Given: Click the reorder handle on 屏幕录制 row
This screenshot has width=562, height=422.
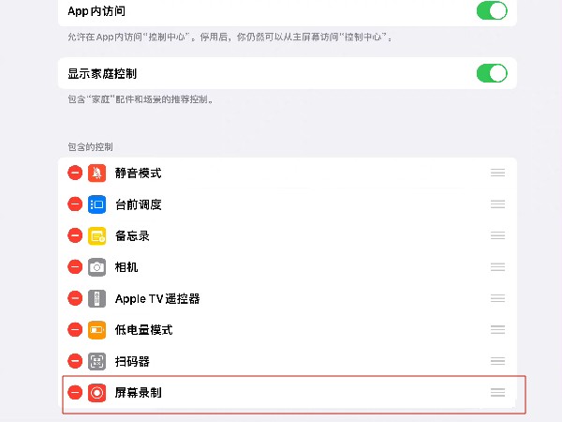Looking at the screenshot, I should (498, 393).
